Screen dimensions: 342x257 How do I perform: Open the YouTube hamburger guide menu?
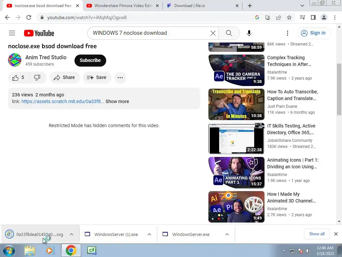[x=12, y=33]
